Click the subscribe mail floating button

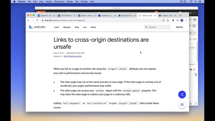coord(182,105)
